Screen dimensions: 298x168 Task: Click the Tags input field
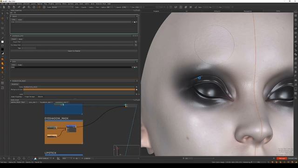pyautogui.click(x=29, y=48)
